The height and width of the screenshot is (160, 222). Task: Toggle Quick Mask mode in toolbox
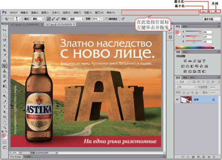[5, 142]
